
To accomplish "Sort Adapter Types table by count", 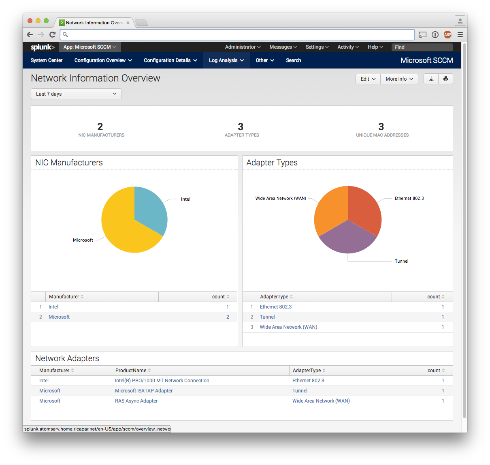I will click(436, 297).
